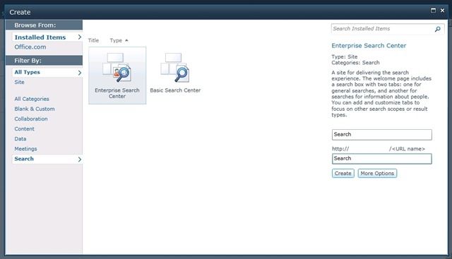Close the Create dialog
452x259 pixels.
[x=443, y=11]
